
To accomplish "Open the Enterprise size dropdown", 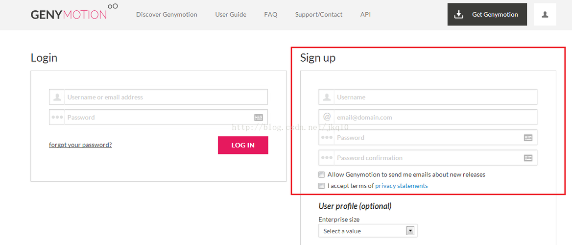I will tap(362, 231).
